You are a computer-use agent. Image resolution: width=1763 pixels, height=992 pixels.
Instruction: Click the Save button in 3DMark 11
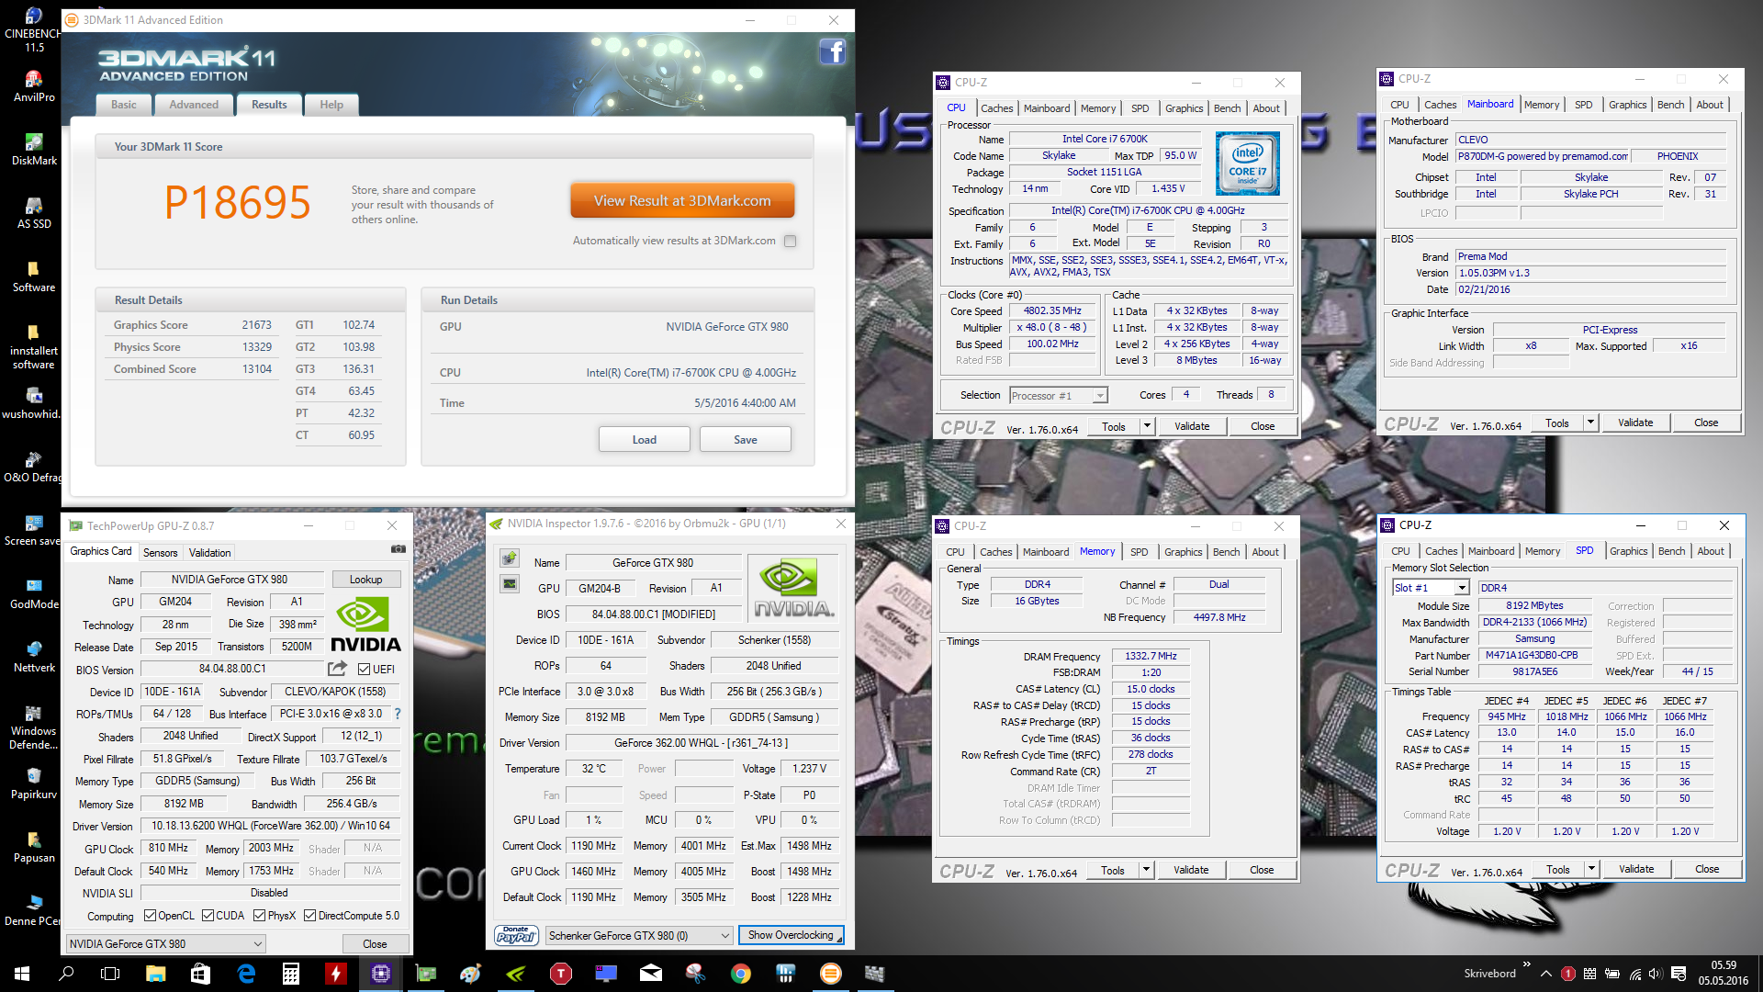(746, 439)
